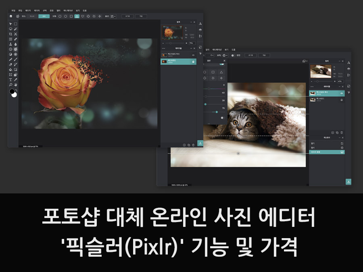Screen dimensions: 363x272
Task: Toggle the teal switch at top of the 옵션 panel
Action: point(221,64)
